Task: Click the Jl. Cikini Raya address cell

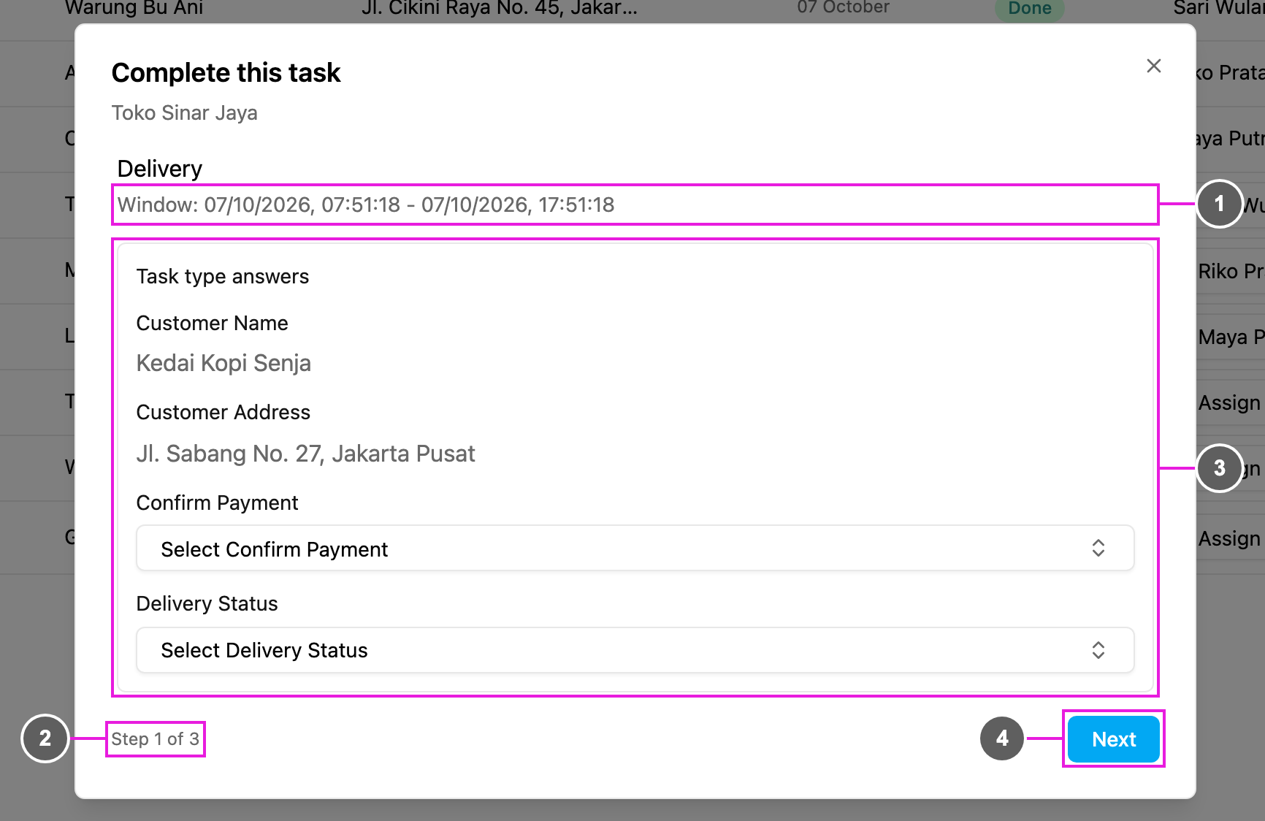Action: 500,8
